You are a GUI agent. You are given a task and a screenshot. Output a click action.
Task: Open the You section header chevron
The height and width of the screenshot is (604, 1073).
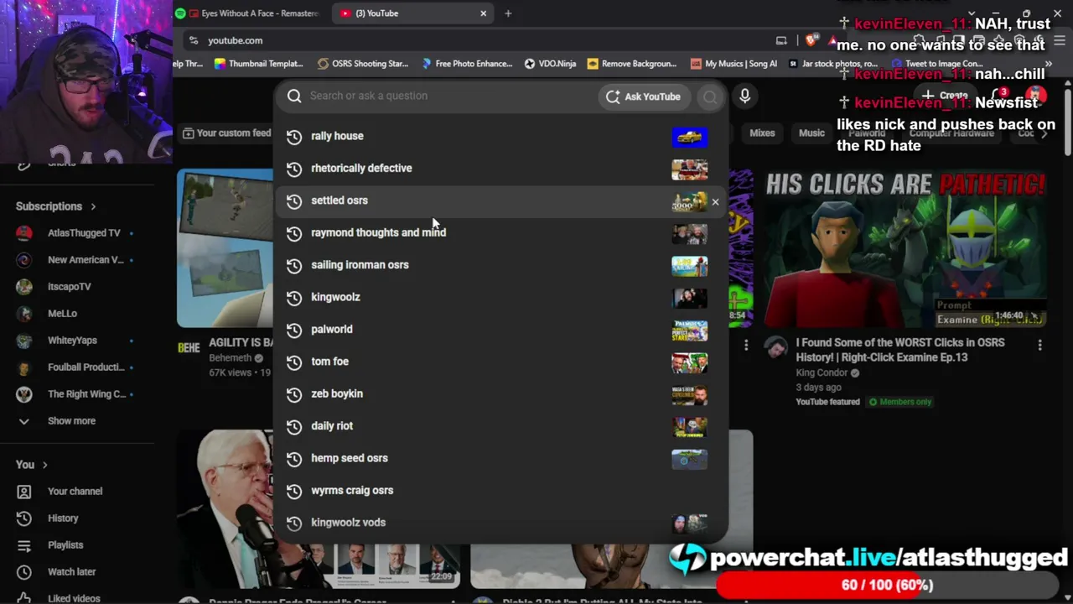pos(44,465)
